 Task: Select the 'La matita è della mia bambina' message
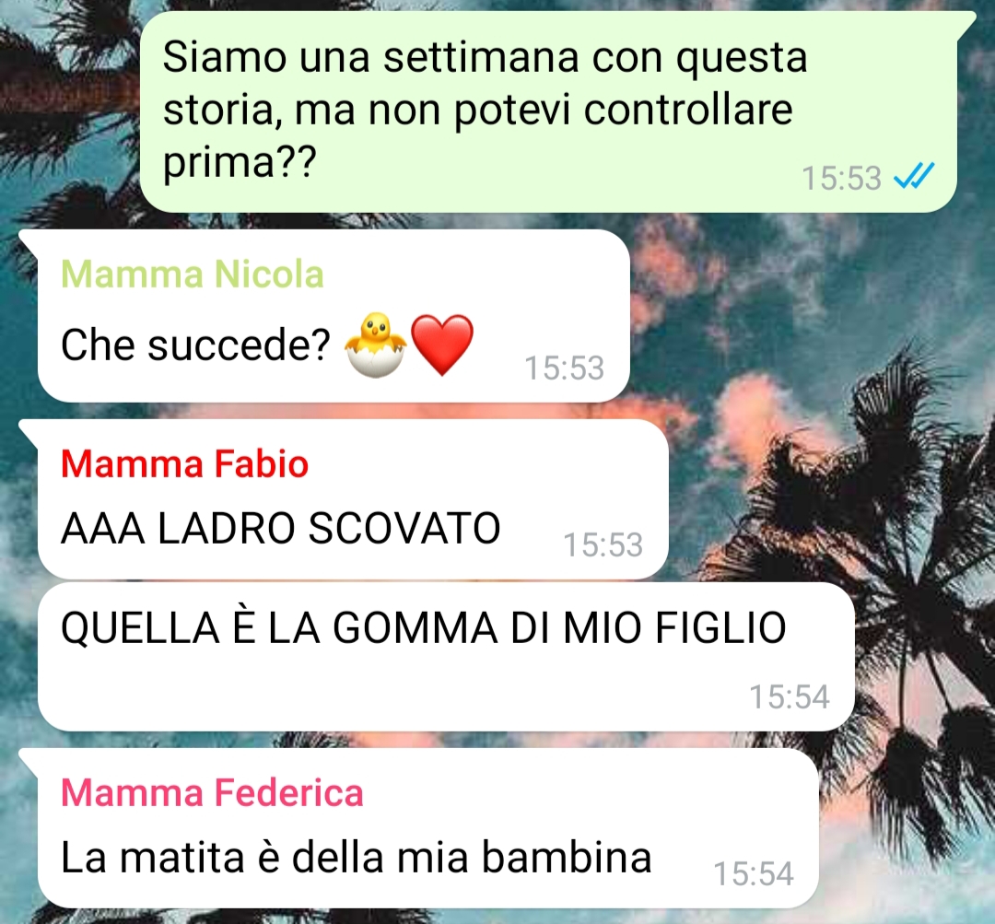point(356,857)
